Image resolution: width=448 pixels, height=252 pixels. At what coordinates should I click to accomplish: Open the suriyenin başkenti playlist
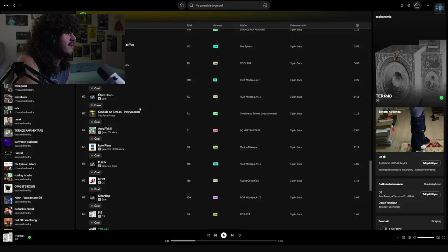[38, 144]
